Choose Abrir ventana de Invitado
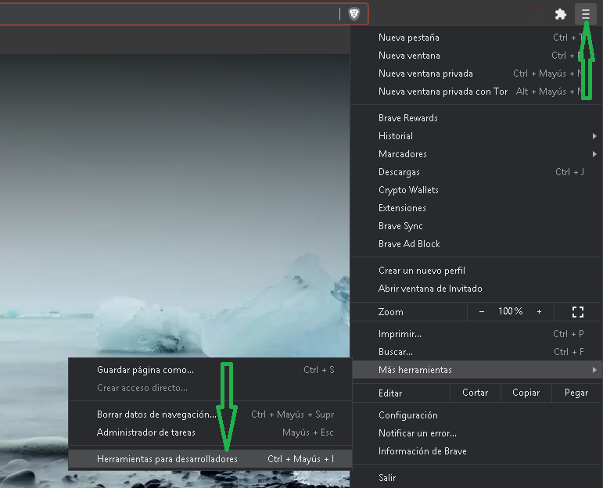Image resolution: width=603 pixels, height=488 pixels. point(476,289)
